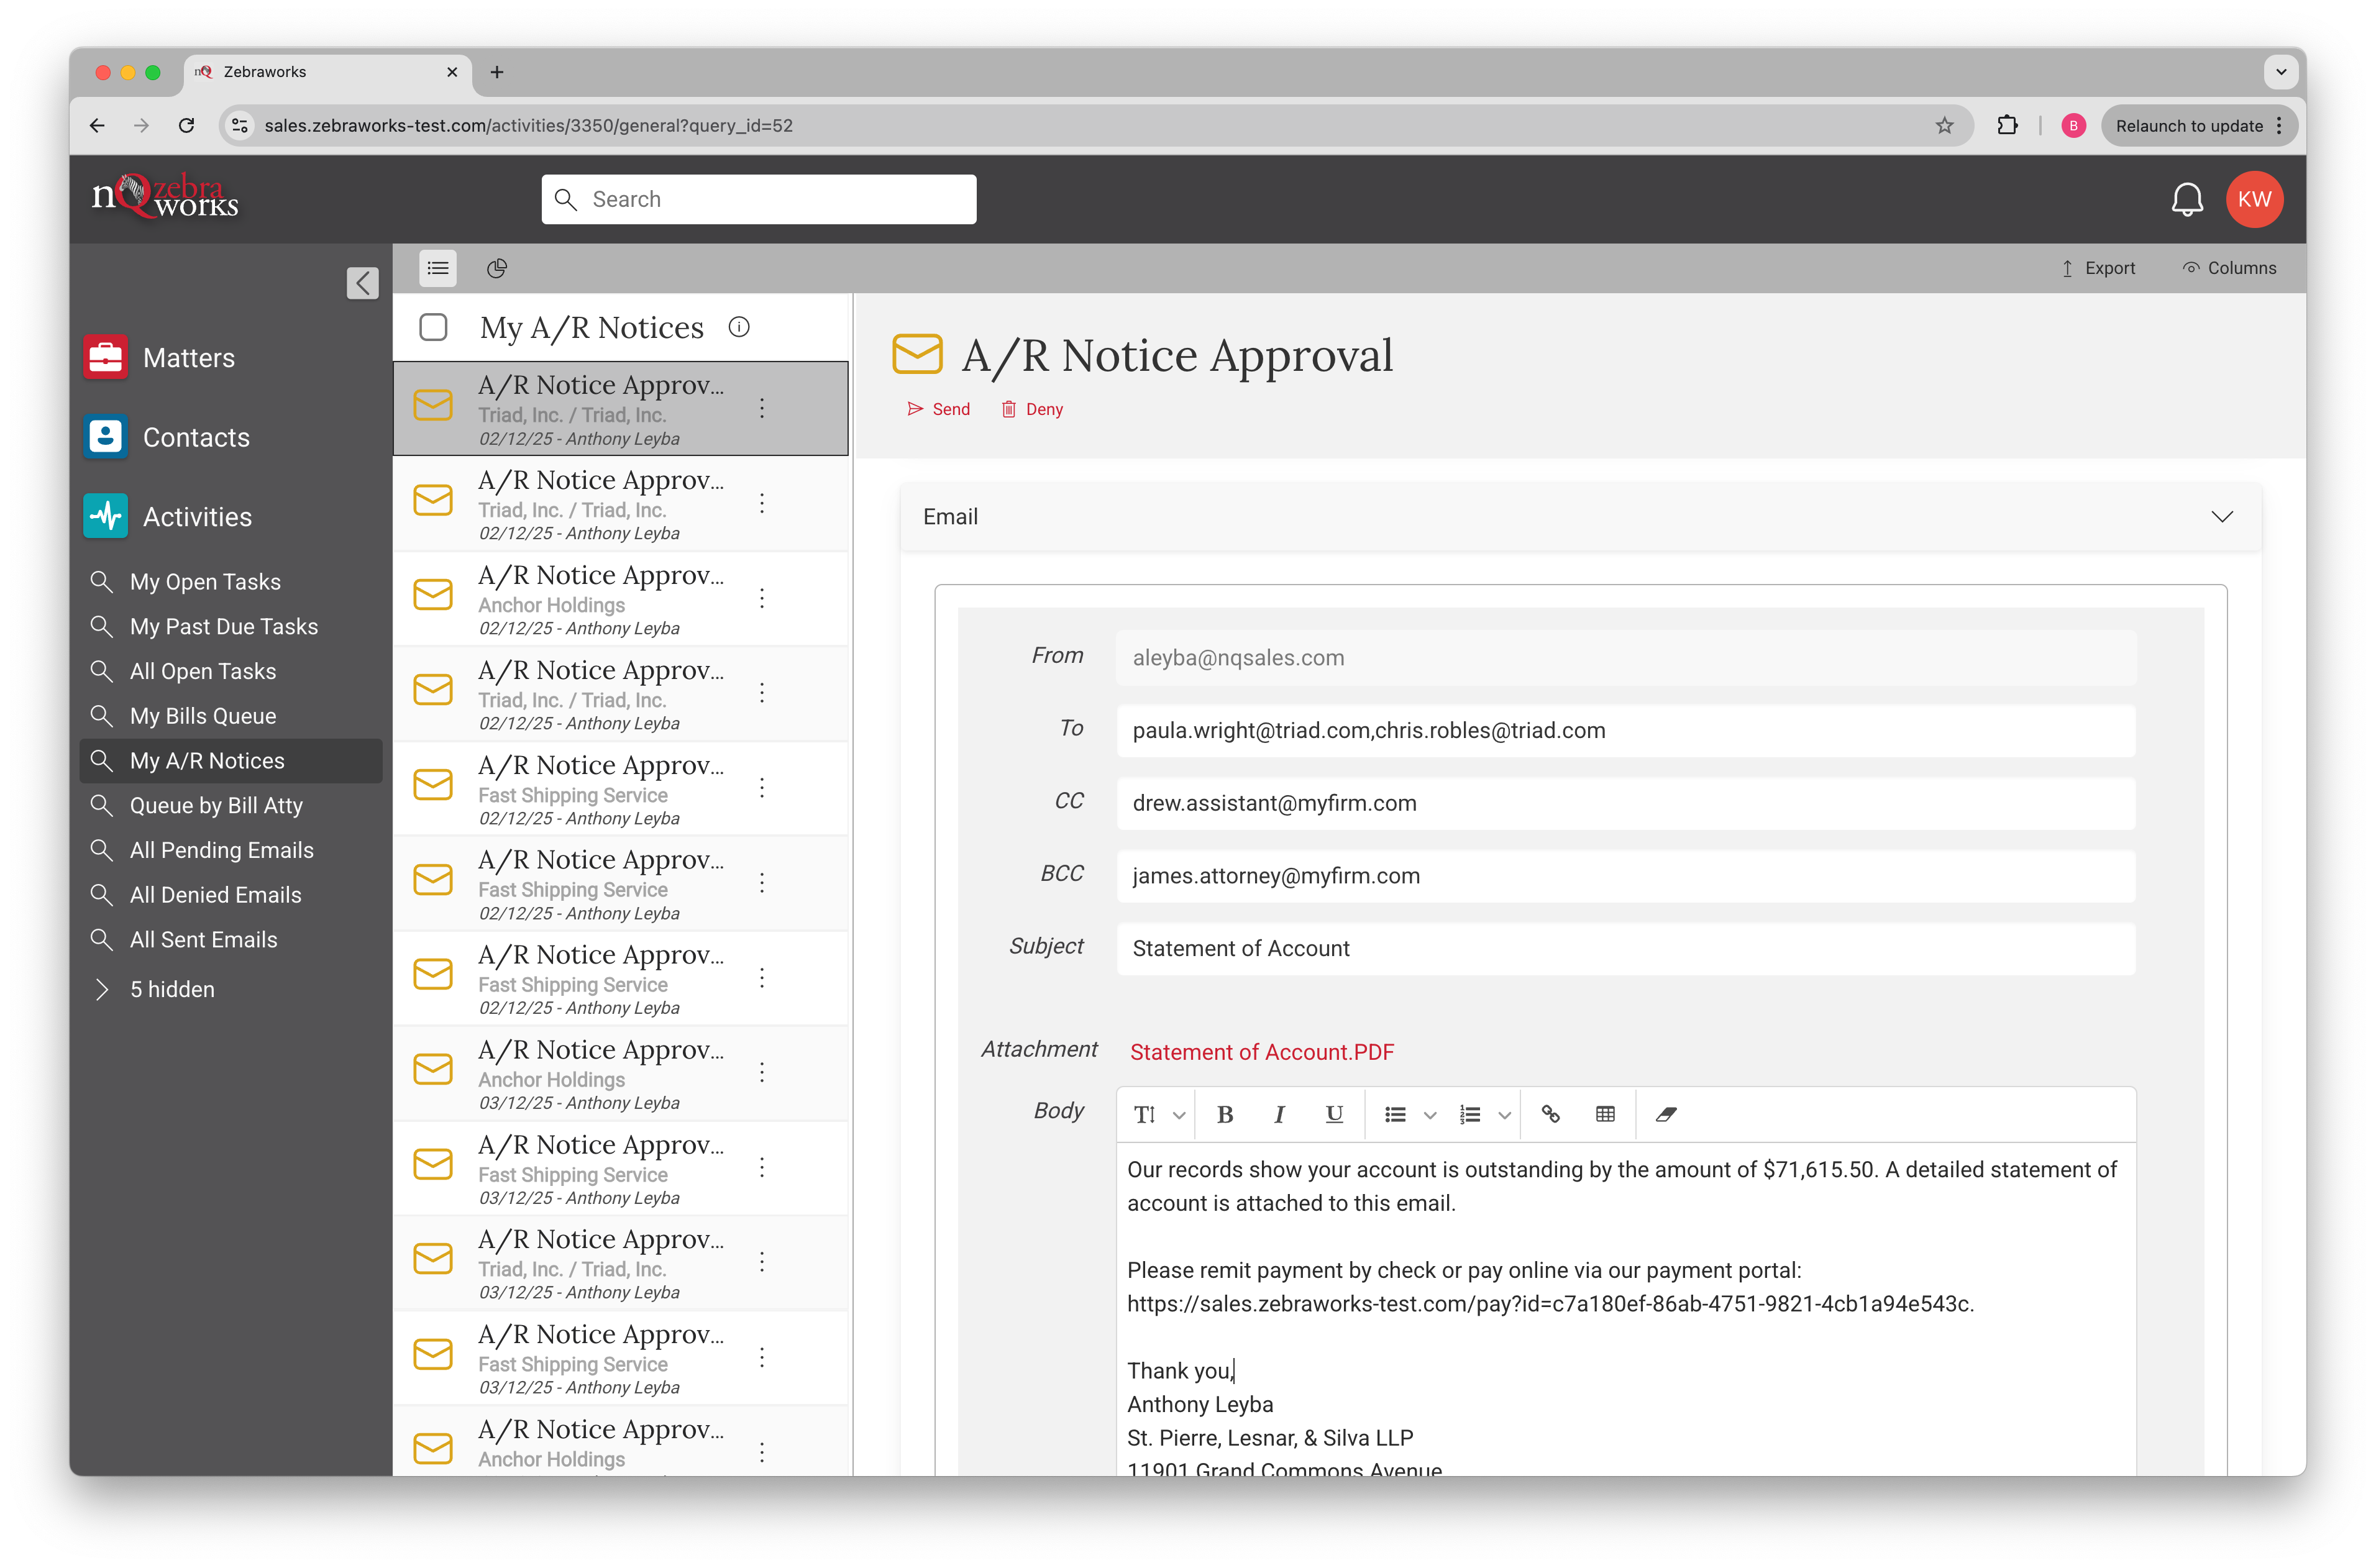Select the Matters sidebar icon
This screenshot has height=1568, width=2376.
coord(105,357)
